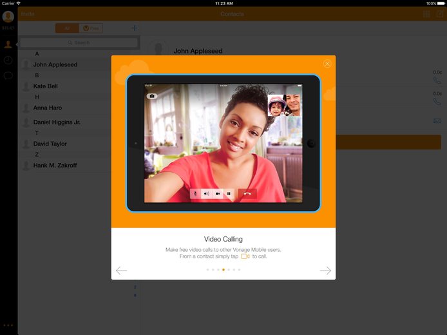
Task: Open the recent calls clock icon
Action: click(8, 60)
